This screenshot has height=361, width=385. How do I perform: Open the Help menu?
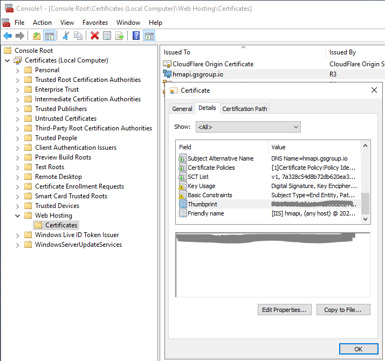pyautogui.click(x=155, y=23)
